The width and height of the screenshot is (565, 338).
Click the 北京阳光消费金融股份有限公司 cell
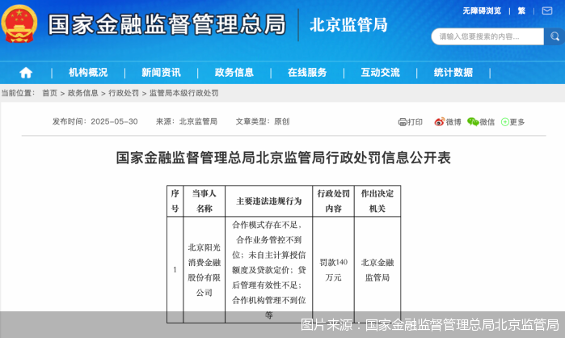[204, 269]
